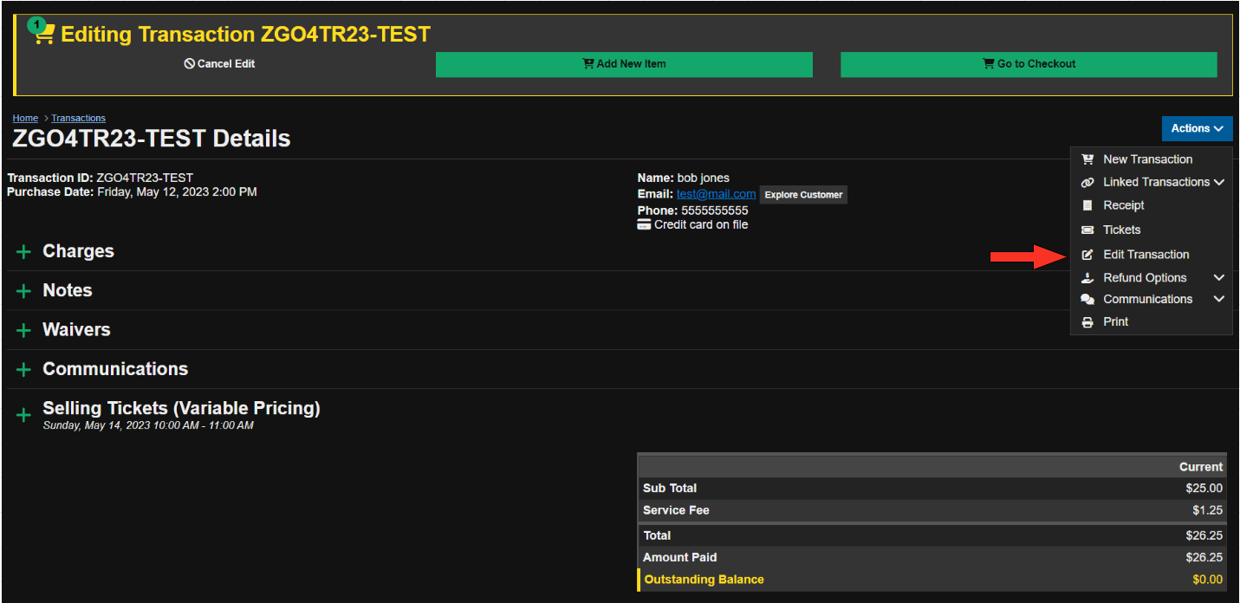Expand Selling Tickets (Variable Pricing) section
Image resolution: width=1240 pixels, height=603 pixels.
click(23, 415)
